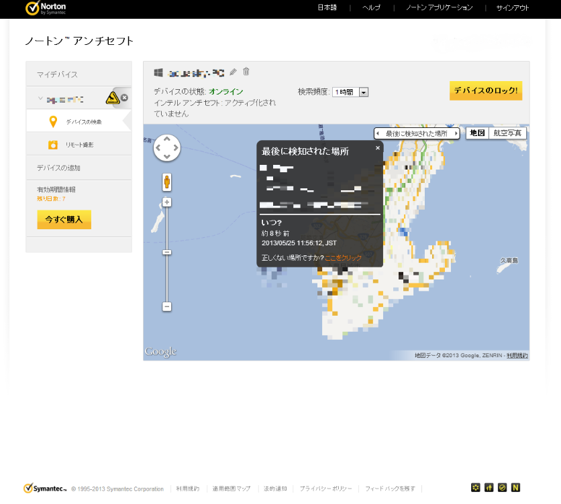Click ここをクリック link in popup

[343, 258]
